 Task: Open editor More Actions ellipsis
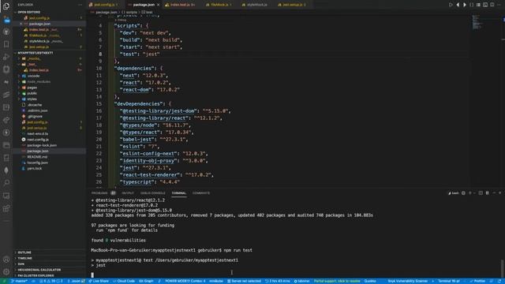tap(499, 5)
